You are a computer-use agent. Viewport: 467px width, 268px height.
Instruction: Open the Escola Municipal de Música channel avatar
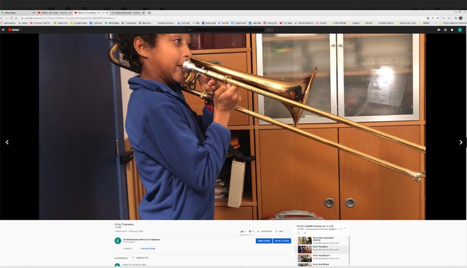click(x=118, y=241)
